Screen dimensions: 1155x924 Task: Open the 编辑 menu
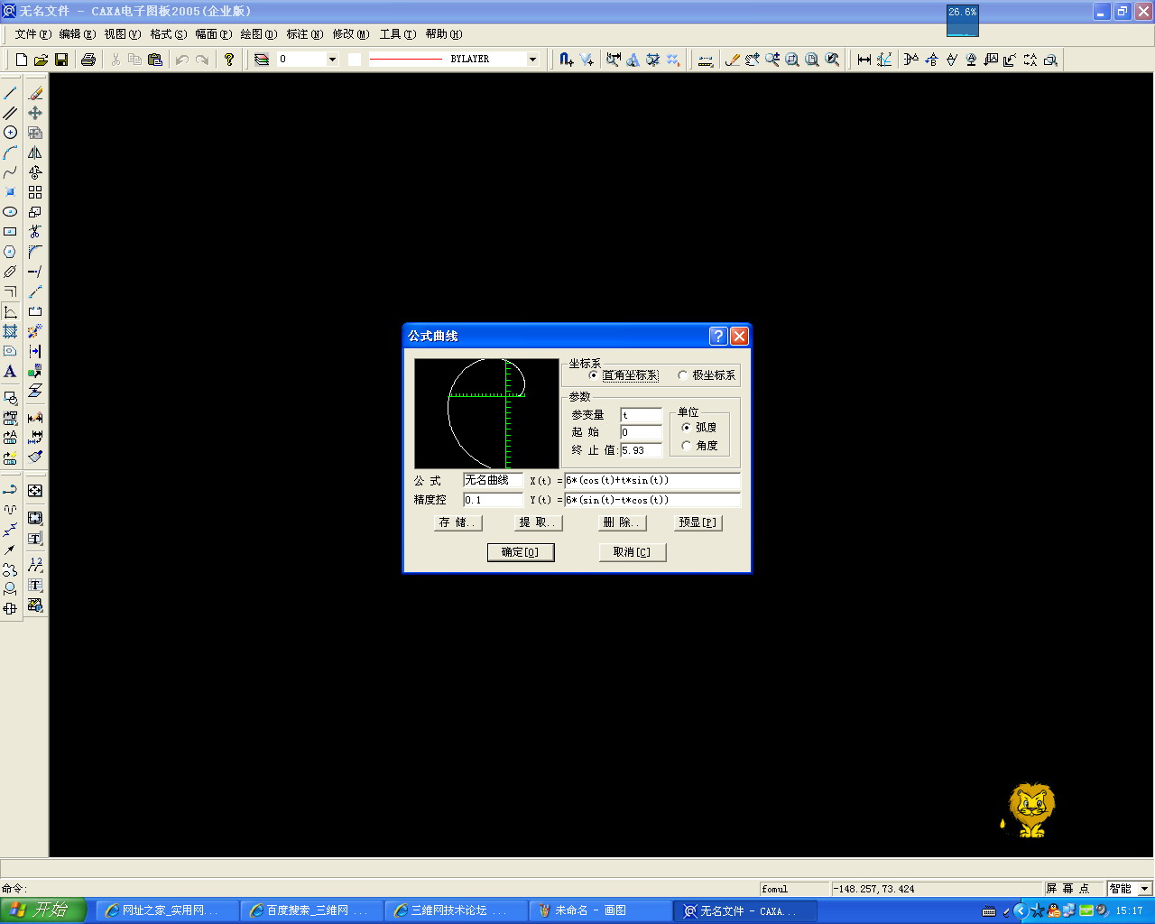77,34
